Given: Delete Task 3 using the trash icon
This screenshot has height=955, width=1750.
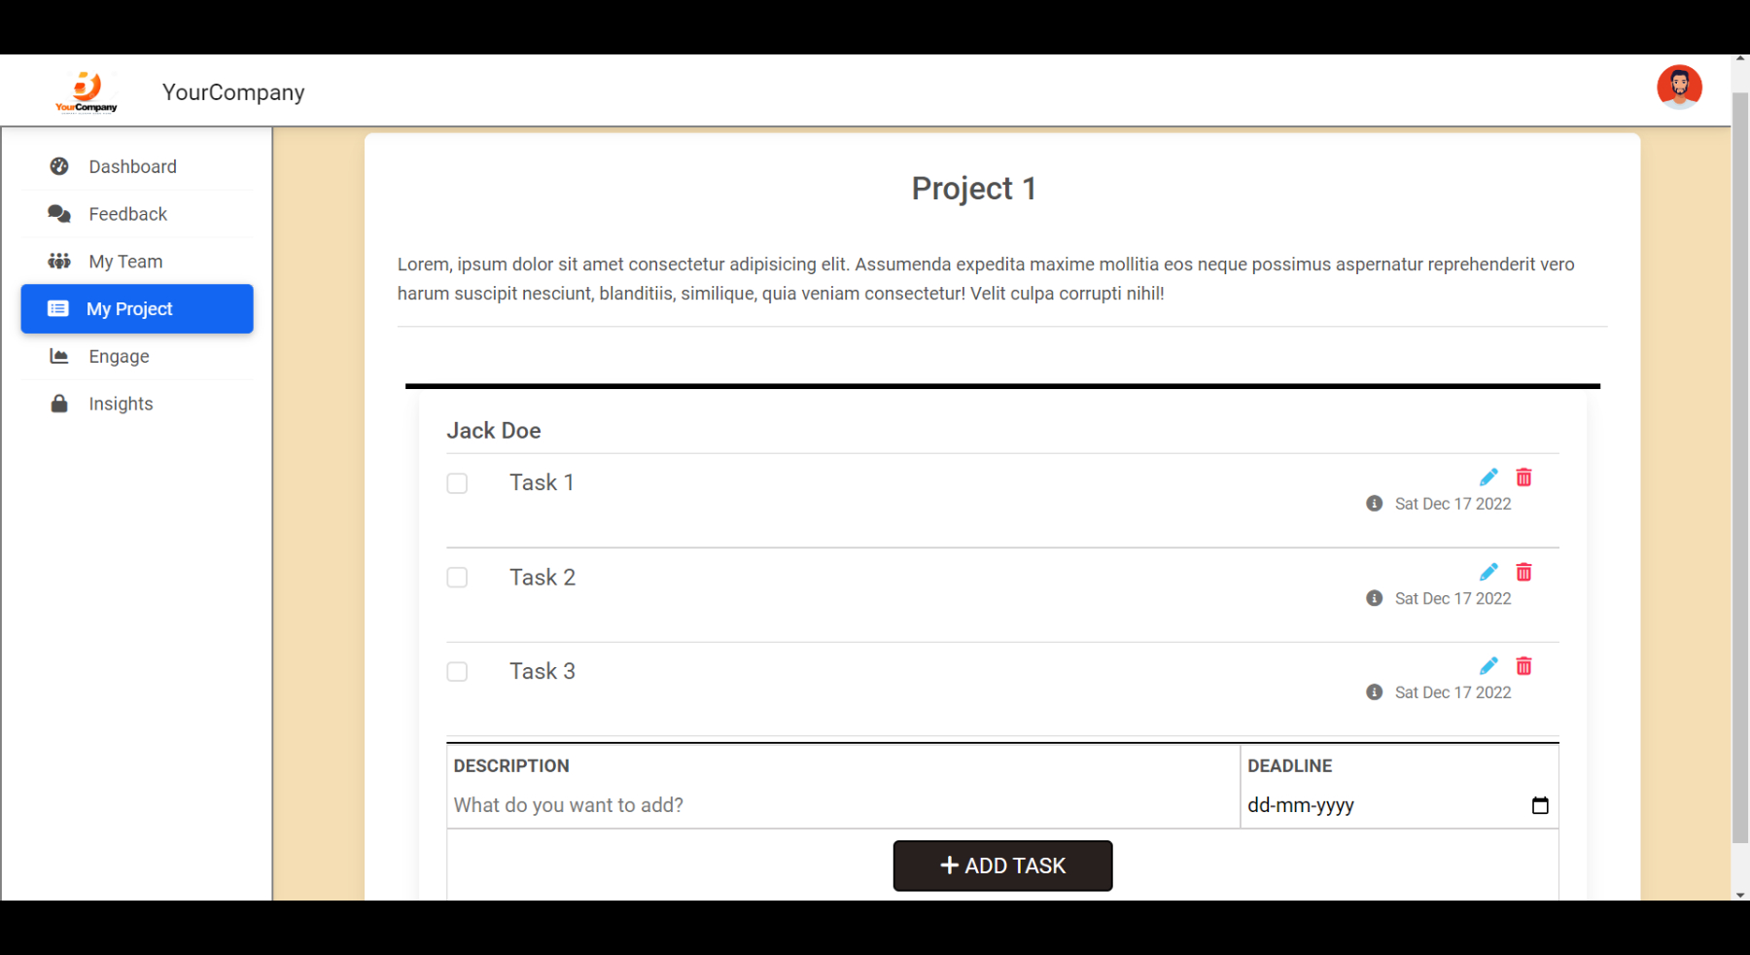Looking at the screenshot, I should (1523, 666).
